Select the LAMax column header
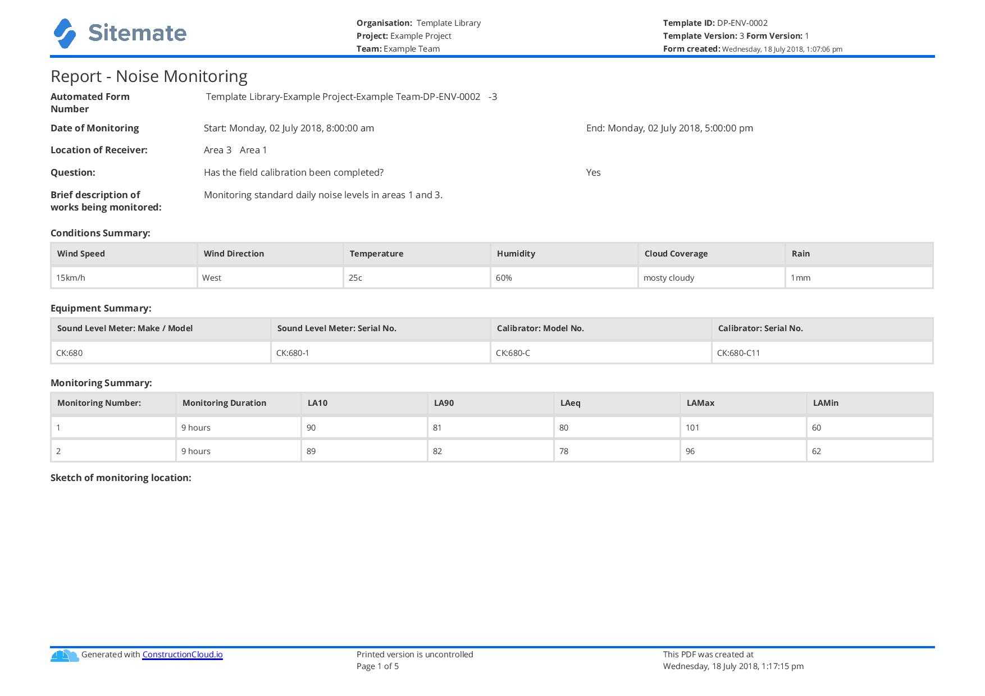985x696 pixels. (x=700, y=403)
